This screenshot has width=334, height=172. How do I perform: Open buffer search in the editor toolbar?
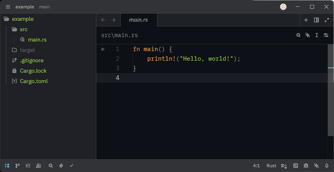pos(298,36)
